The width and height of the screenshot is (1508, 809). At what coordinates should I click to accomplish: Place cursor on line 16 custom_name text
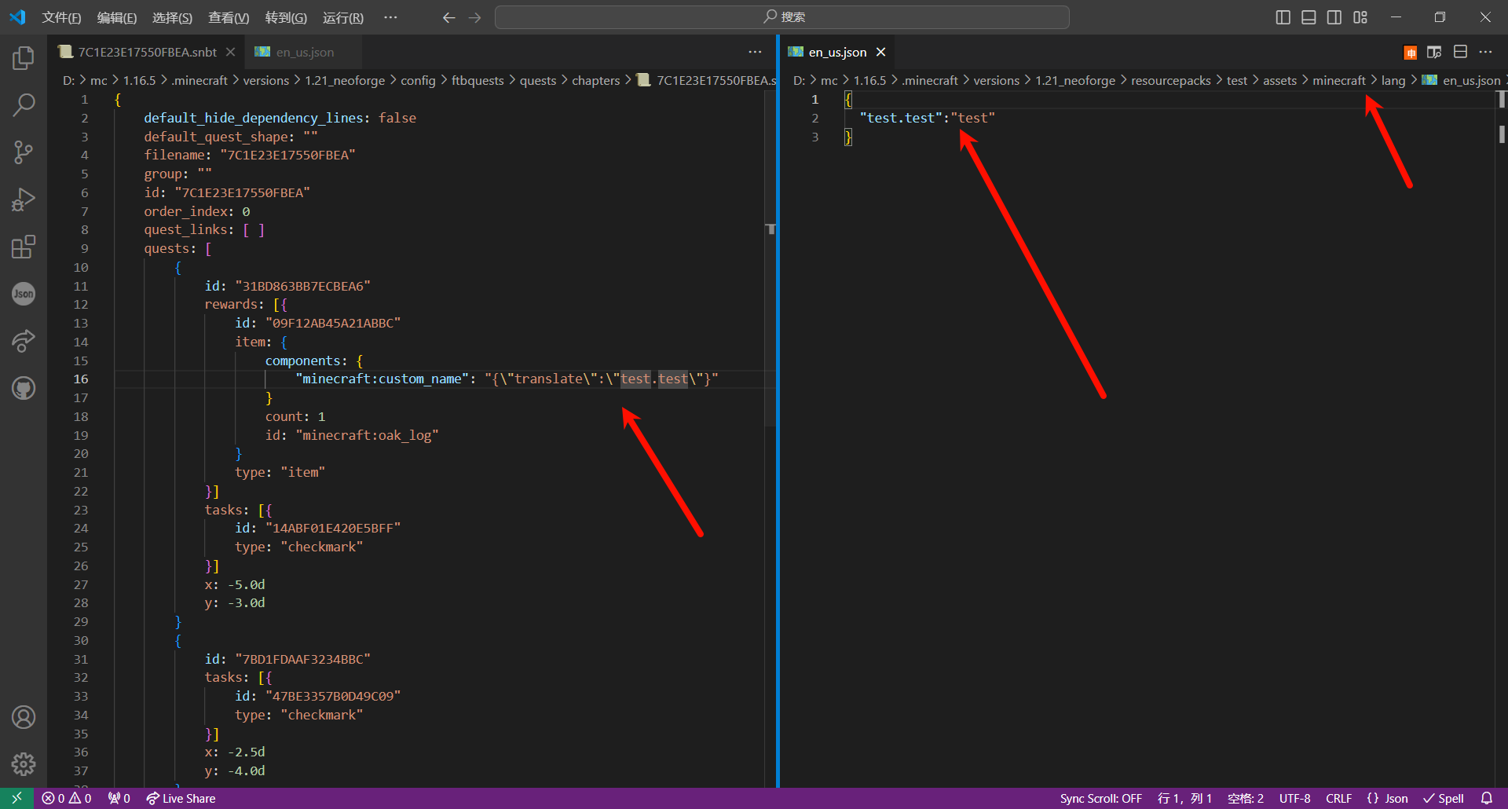pyautogui.click(x=382, y=379)
